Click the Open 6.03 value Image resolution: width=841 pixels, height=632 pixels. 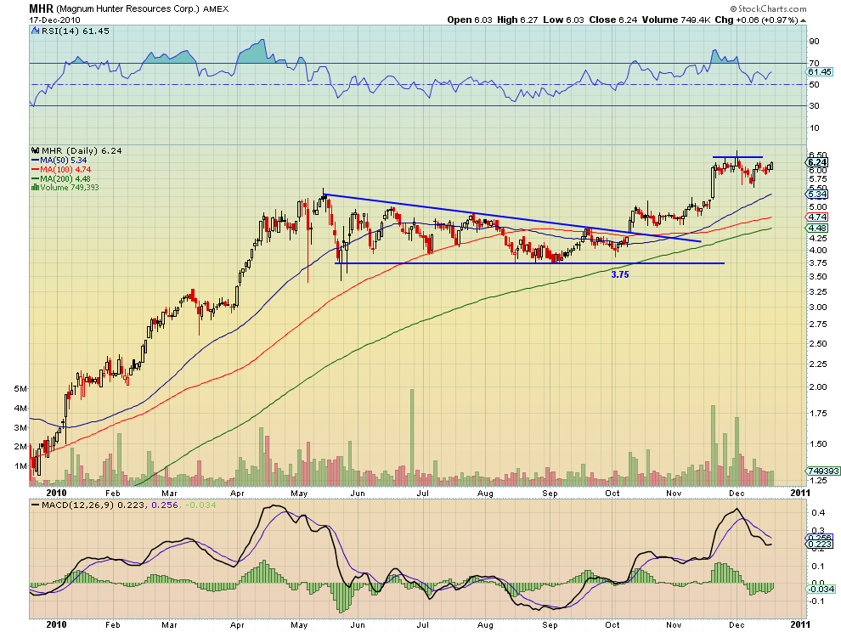tap(470, 20)
